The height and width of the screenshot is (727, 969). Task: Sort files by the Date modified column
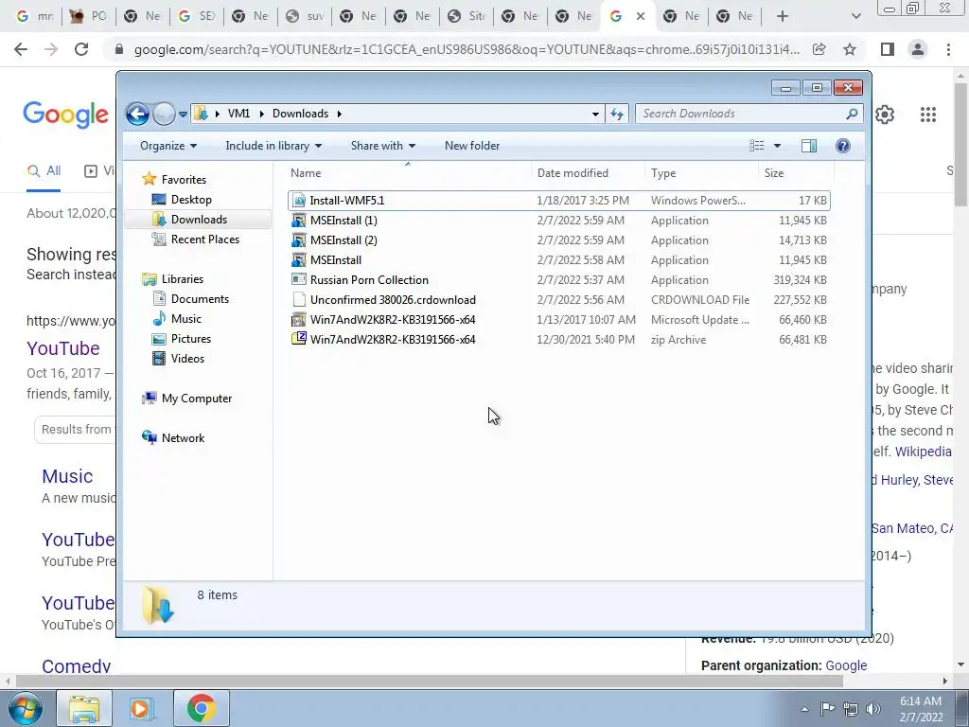pos(588,173)
